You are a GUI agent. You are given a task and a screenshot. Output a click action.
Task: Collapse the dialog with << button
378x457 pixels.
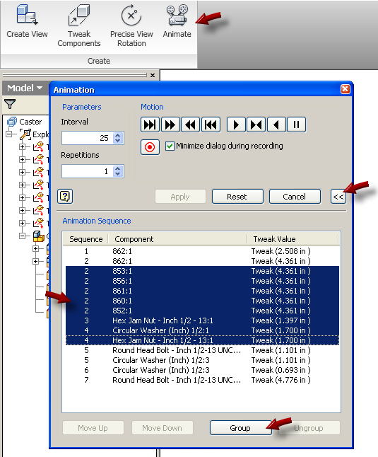338,197
